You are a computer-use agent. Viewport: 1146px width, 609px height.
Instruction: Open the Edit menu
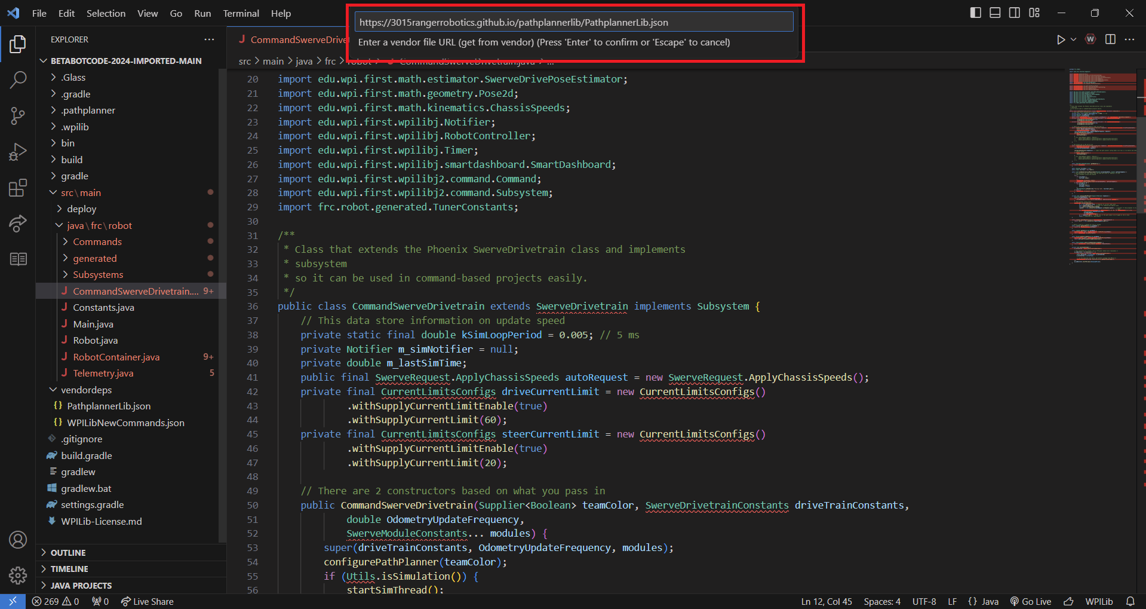click(x=66, y=13)
